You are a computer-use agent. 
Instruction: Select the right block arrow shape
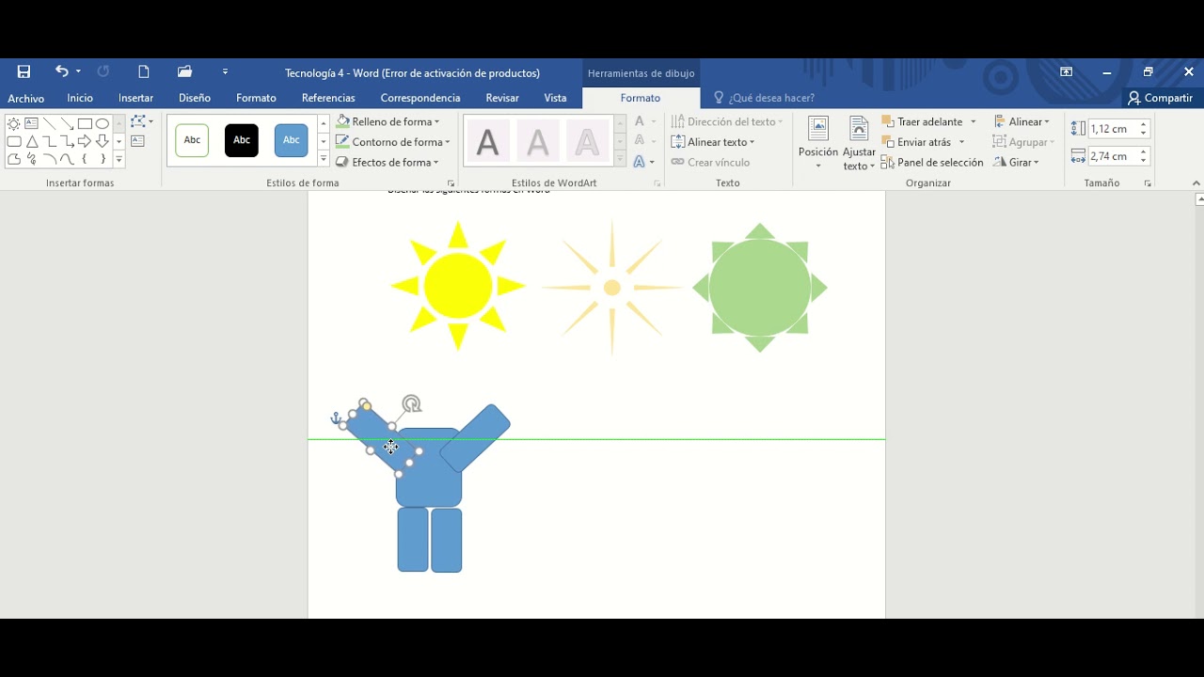click(x=85, y=141)
